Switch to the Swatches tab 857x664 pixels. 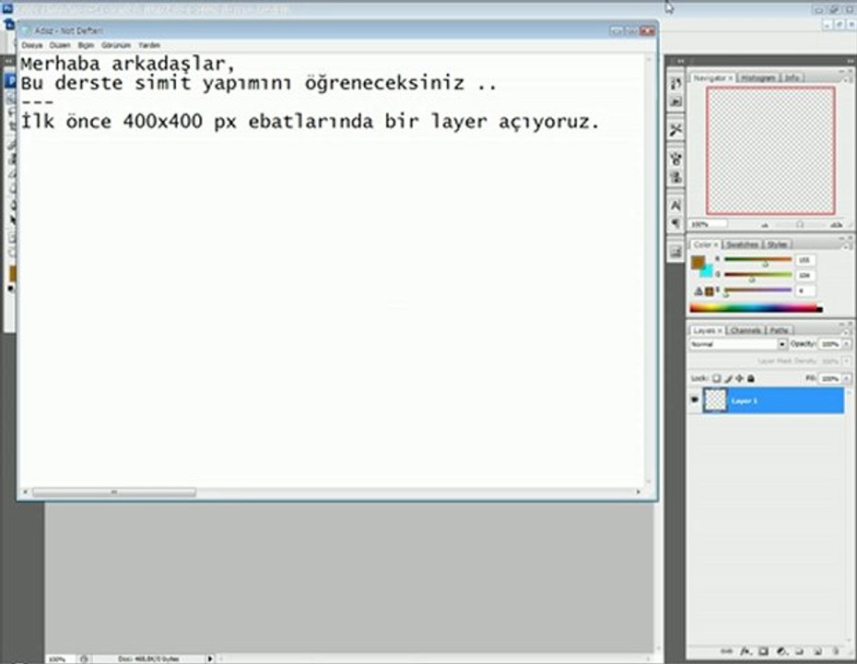click(x=742, y=244)
